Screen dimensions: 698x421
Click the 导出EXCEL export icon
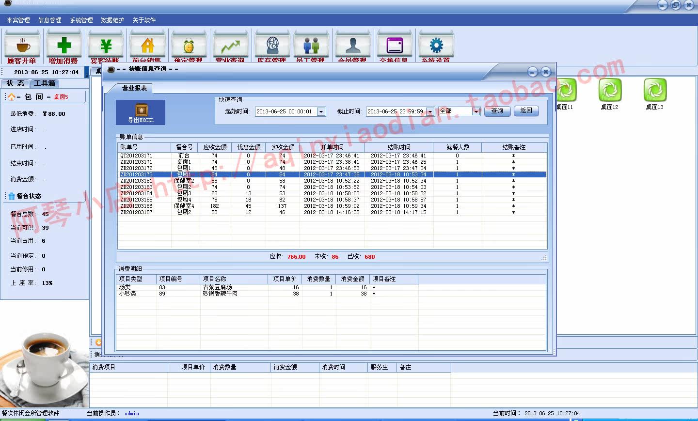(141, 112)
